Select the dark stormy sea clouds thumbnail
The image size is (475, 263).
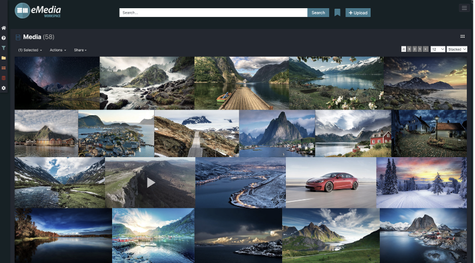coord(238,236)
